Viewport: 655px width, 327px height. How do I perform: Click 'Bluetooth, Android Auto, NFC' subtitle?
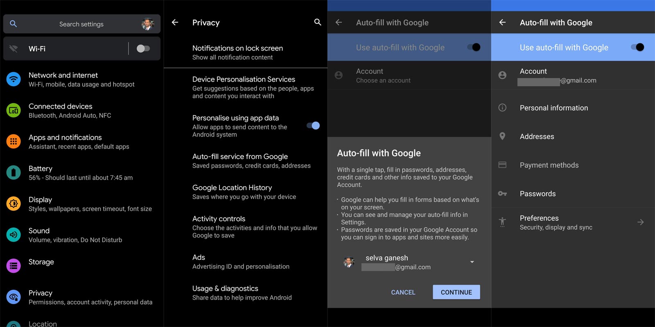[70, 115]
